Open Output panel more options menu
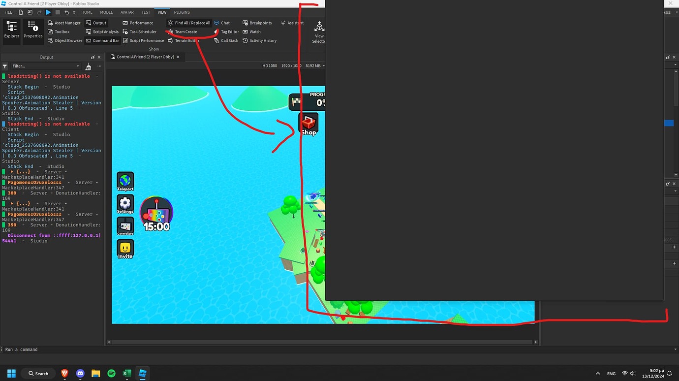 pos(99,66)
